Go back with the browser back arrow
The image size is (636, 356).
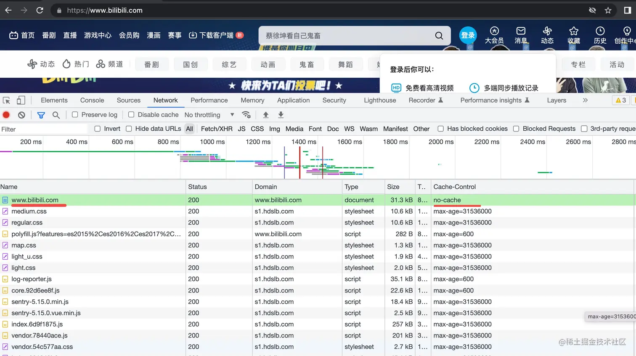pyautogui.click(x=8, y=10)
